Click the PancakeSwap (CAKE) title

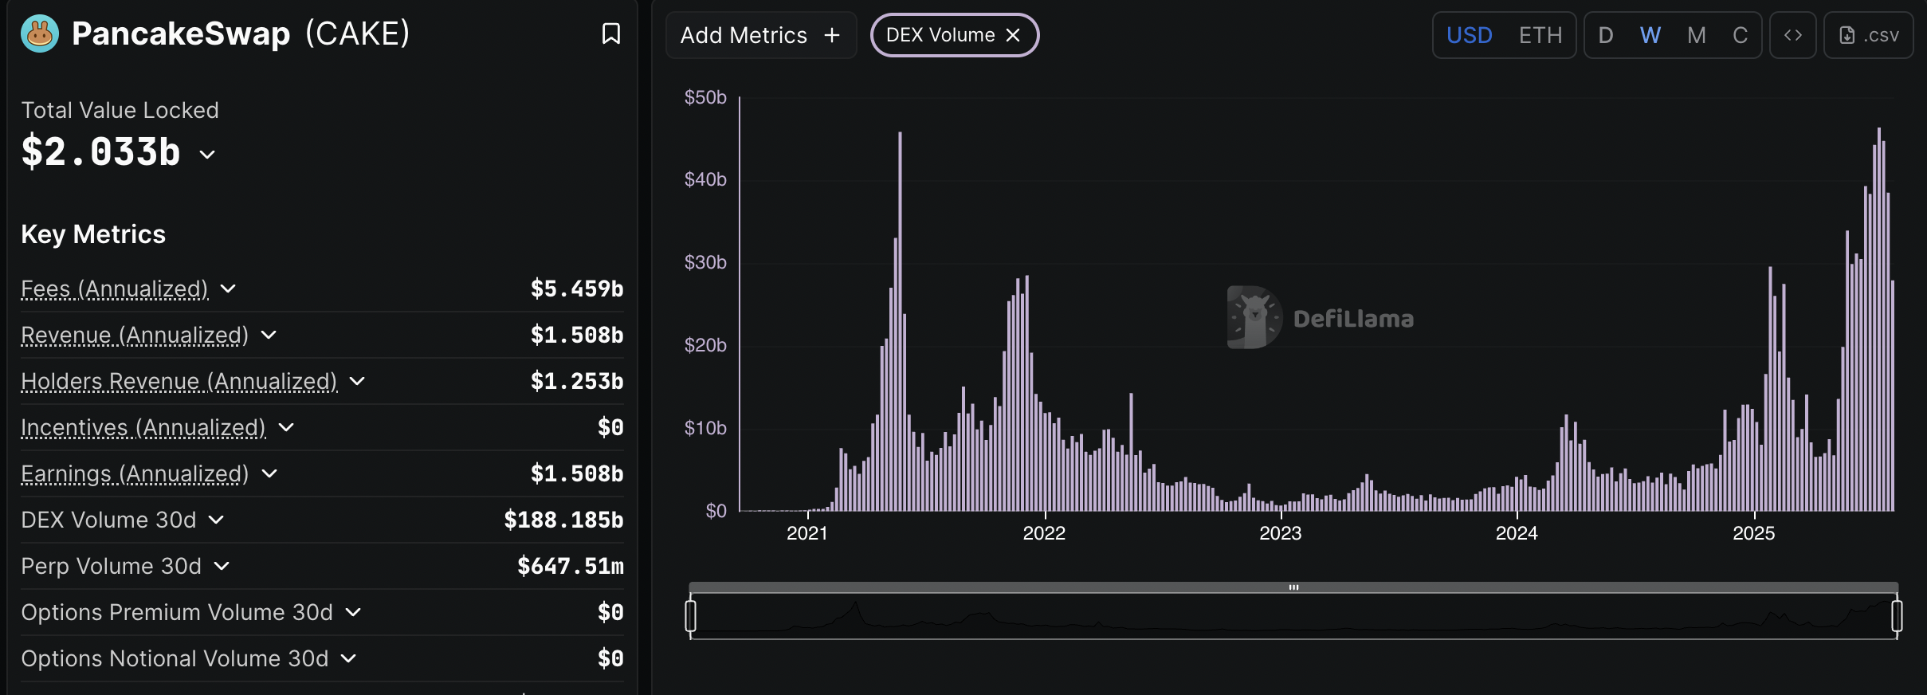[241, 33]
